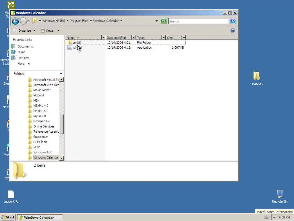Select the en-US folder icon
Image resolution: width=294 pixels, height=221 pixels.
(69, 43)
